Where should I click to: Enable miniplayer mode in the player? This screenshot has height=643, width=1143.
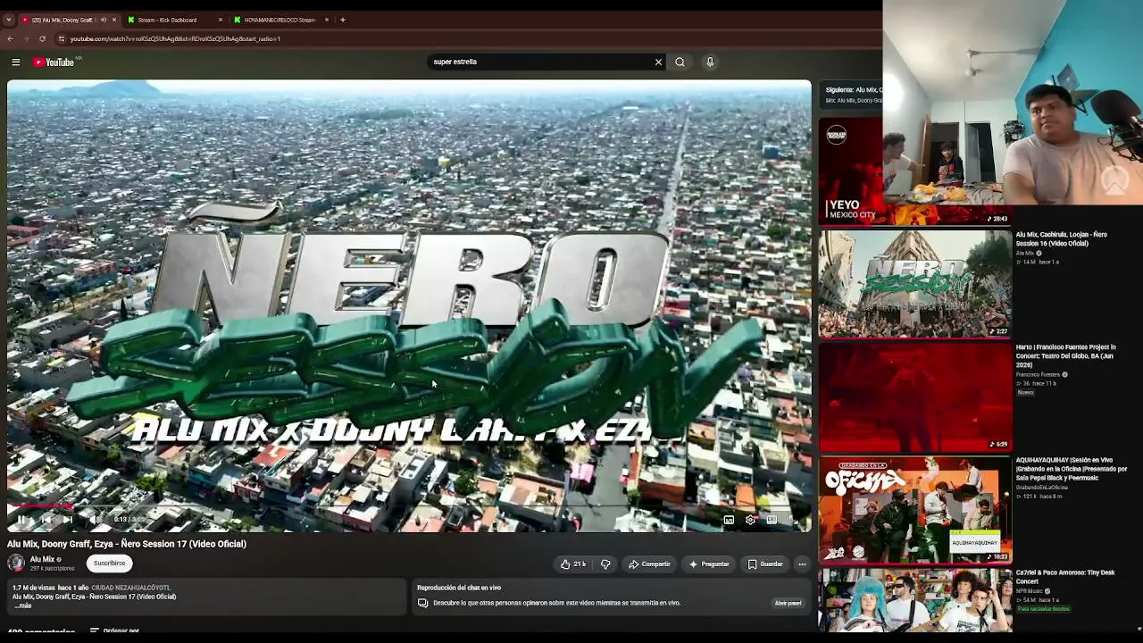point(729,519)
